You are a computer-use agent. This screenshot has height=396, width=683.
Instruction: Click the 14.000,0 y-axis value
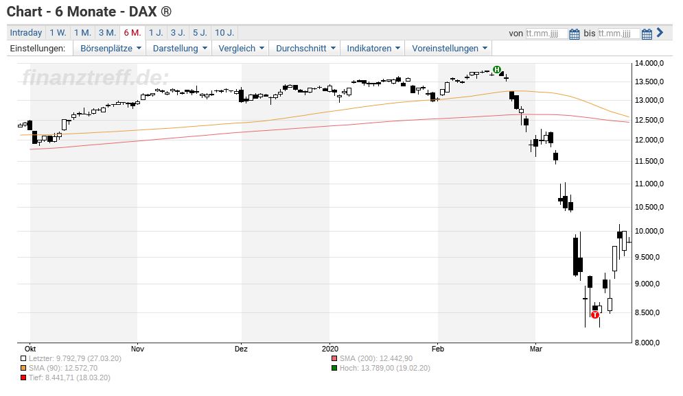coord(649,64)
